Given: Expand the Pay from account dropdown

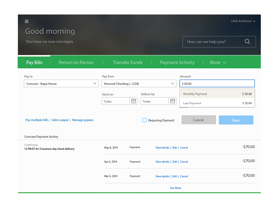Looking at the screenshot, I should coord(139,83).
